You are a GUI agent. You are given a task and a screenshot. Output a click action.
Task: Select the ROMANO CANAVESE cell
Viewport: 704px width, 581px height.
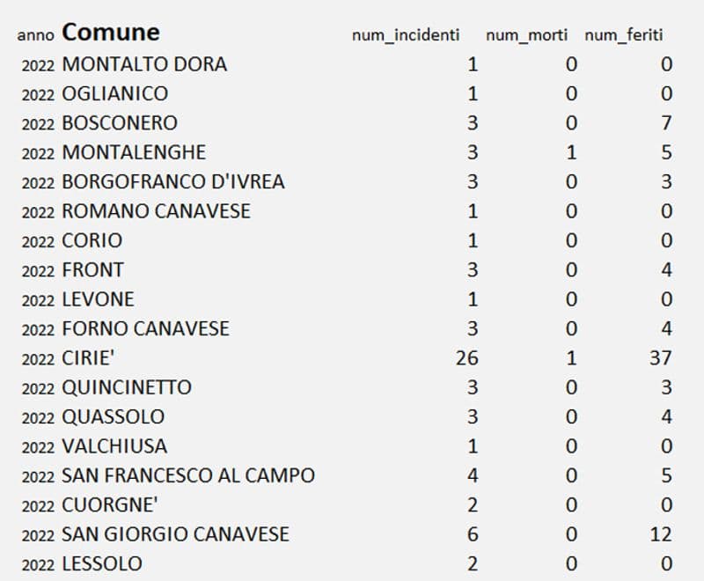tap(156, 211)
